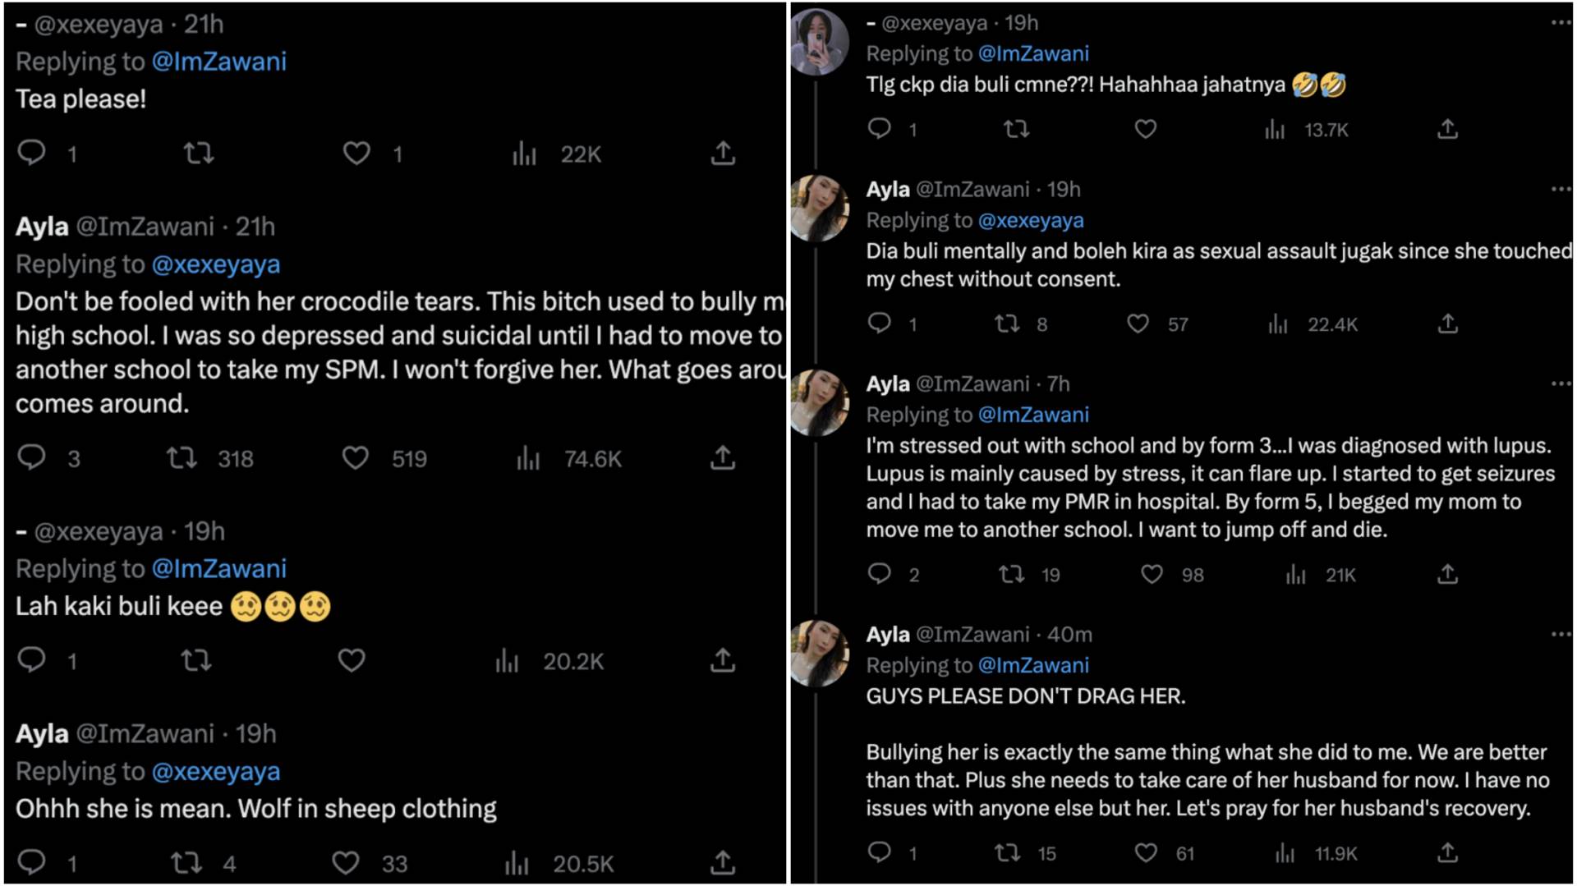Screen dimensions: 1577x886
Task: View analytics of the 11.9K views tweet
Action: pyautogui.click(x=1285, y=853)
